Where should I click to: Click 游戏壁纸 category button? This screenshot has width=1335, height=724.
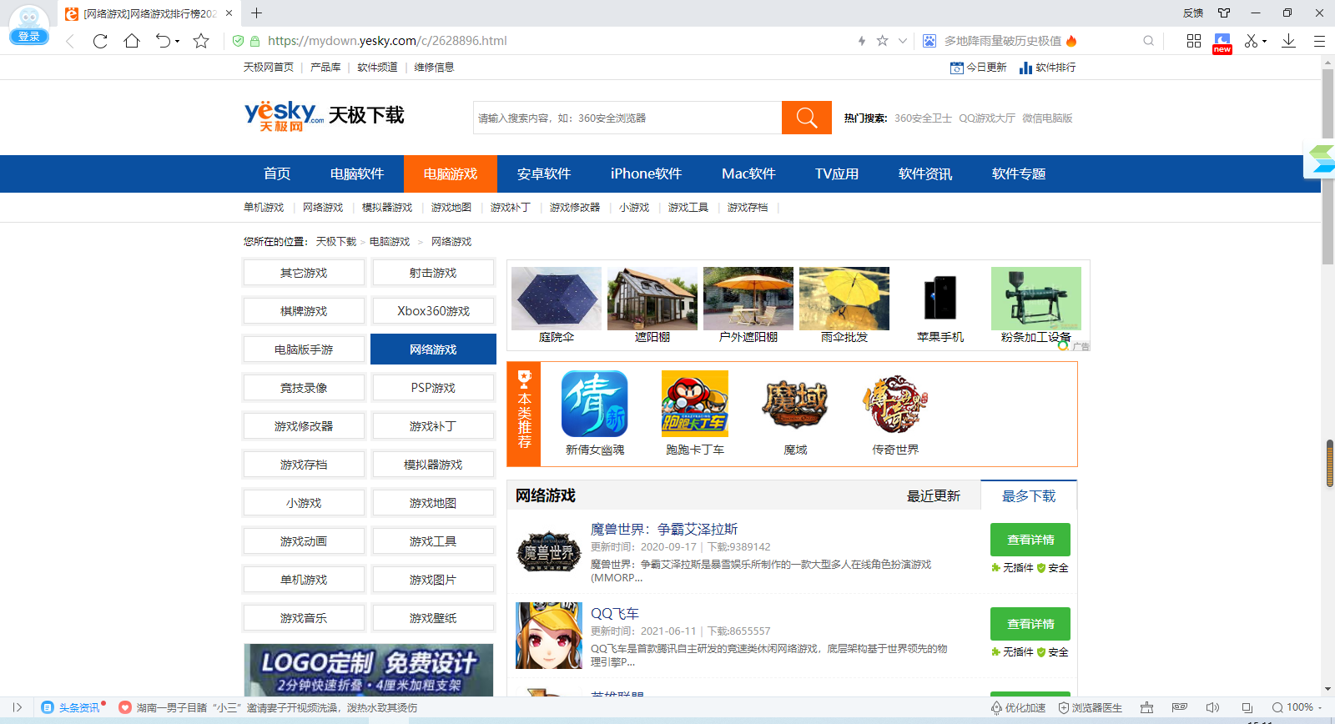point(433,618)
